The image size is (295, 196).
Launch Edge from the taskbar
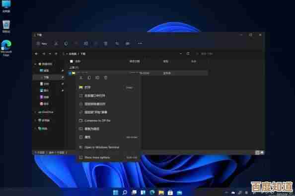(152, 193)
